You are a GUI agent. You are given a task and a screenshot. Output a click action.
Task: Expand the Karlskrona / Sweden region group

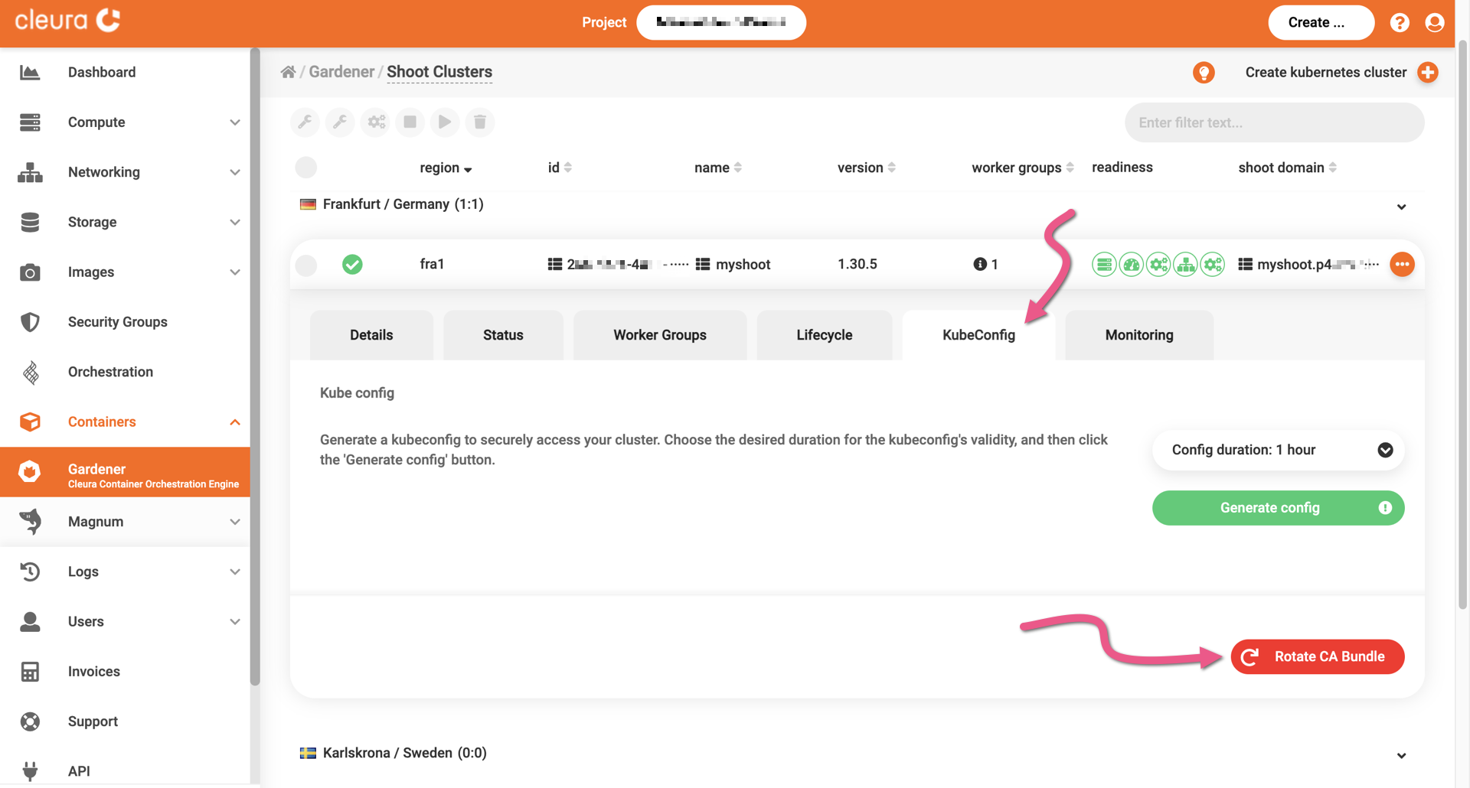pyautogui.click(x=1401, y=755)
